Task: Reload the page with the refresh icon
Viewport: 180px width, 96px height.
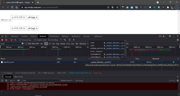Action: click(12, 7)
